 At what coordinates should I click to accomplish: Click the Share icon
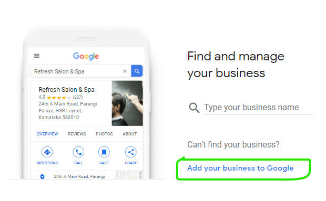point(131,152)
